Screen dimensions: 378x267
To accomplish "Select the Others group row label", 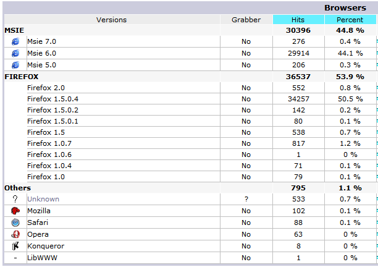I will (x=17, y=188).
